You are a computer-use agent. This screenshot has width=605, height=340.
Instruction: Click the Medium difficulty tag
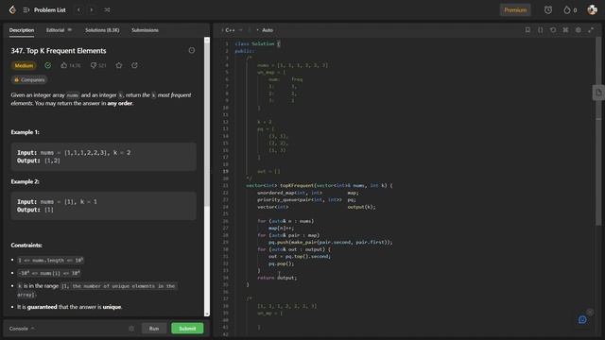[x=24, y=65]
